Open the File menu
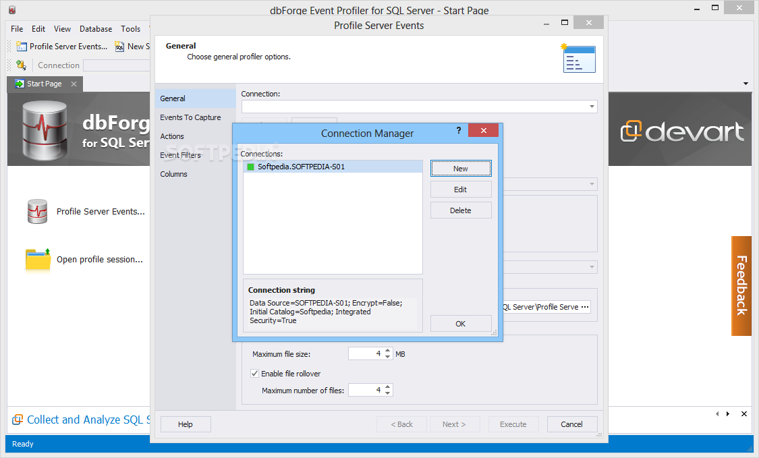759x458 pixels. (x=17, y=29)
